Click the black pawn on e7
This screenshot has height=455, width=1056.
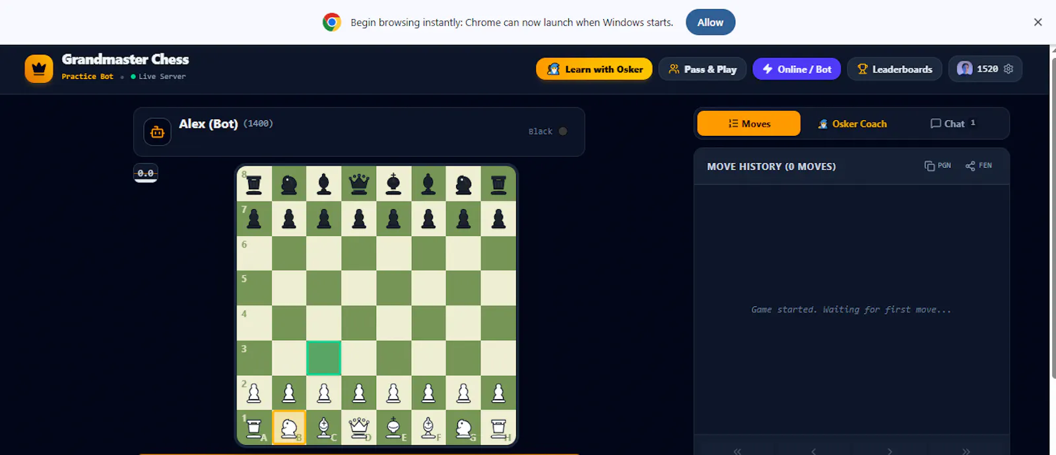click(394, 218)
